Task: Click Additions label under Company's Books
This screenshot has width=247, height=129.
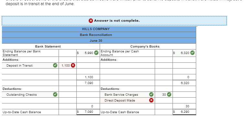Action: coord(109,59)
